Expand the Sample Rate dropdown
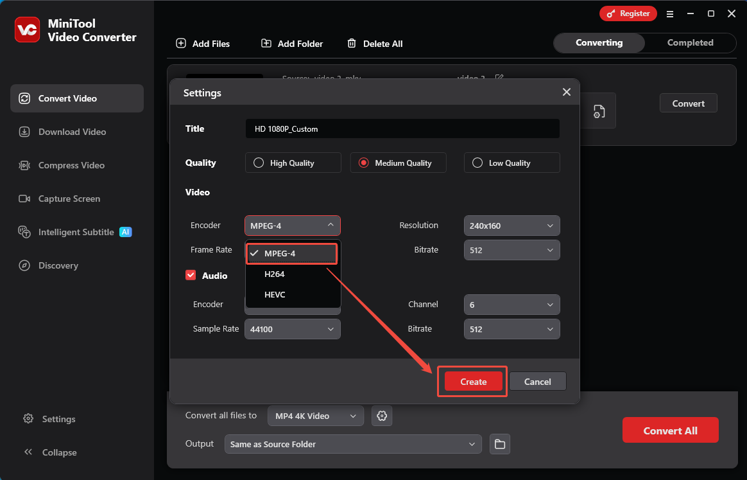The image size is (747, 480). point(292,329)
